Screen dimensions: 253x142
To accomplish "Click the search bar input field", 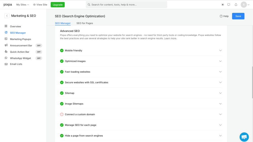I will 126,5.
